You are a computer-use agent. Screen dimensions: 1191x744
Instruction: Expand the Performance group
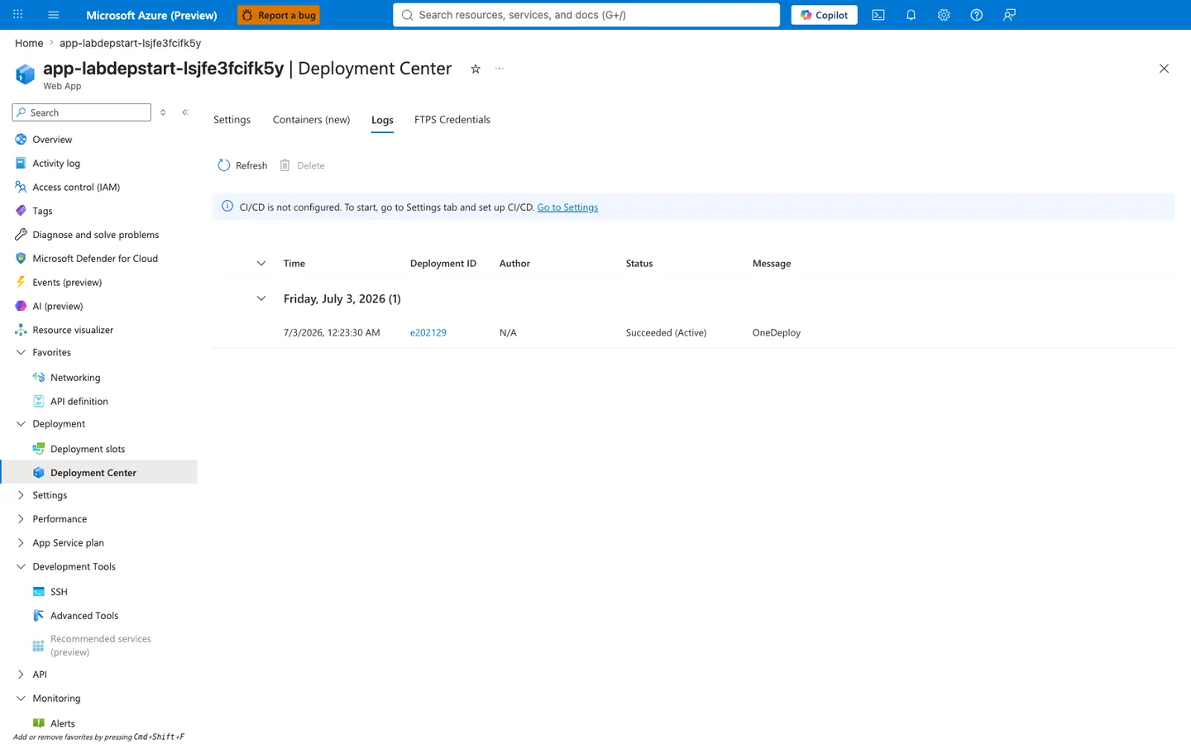point(21,519)
